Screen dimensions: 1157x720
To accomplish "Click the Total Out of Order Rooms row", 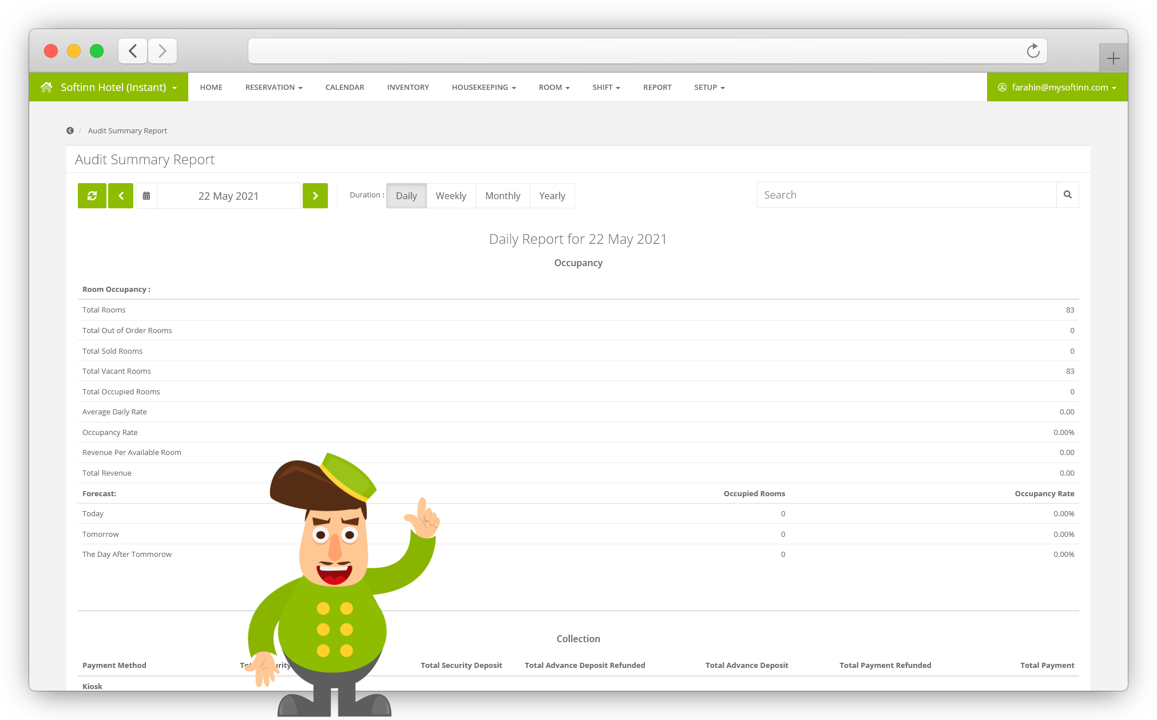I will tap(578, 330).
